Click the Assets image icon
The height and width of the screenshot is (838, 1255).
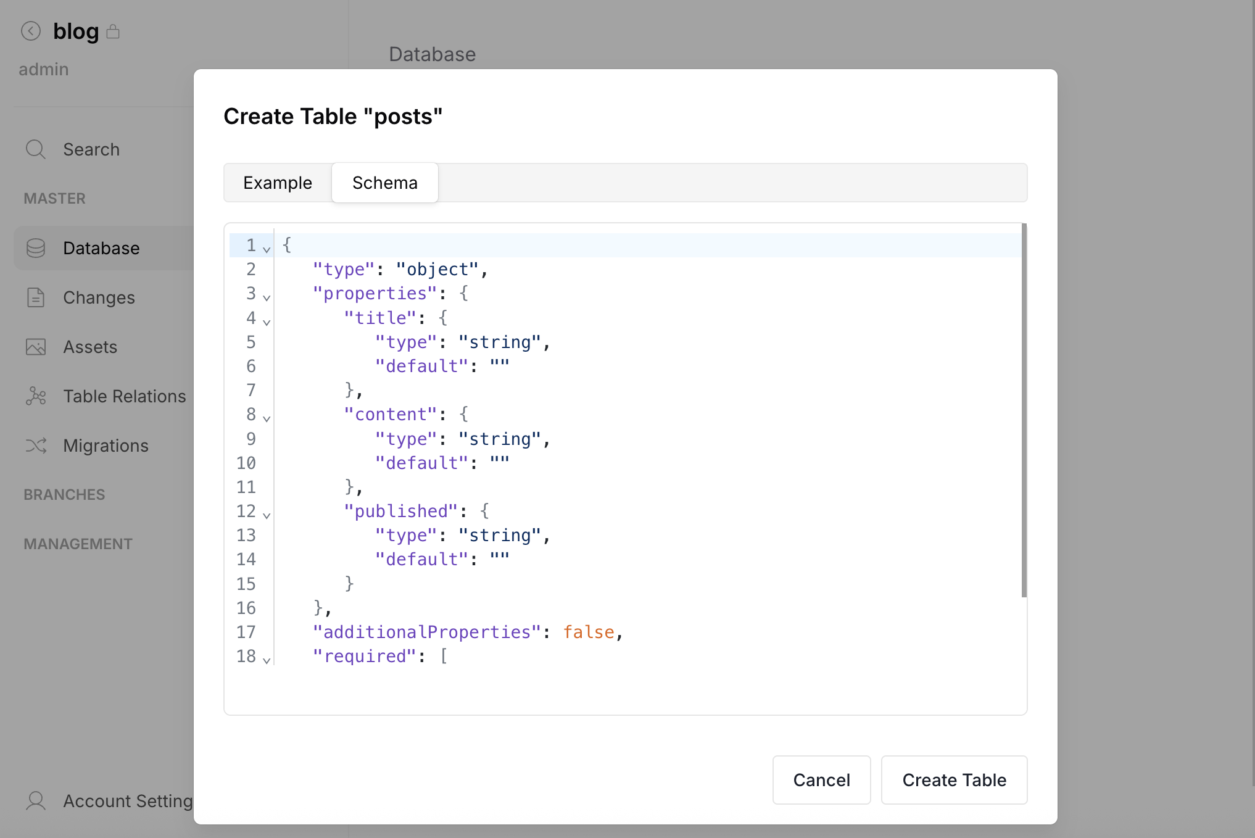(x=36, y=347)
